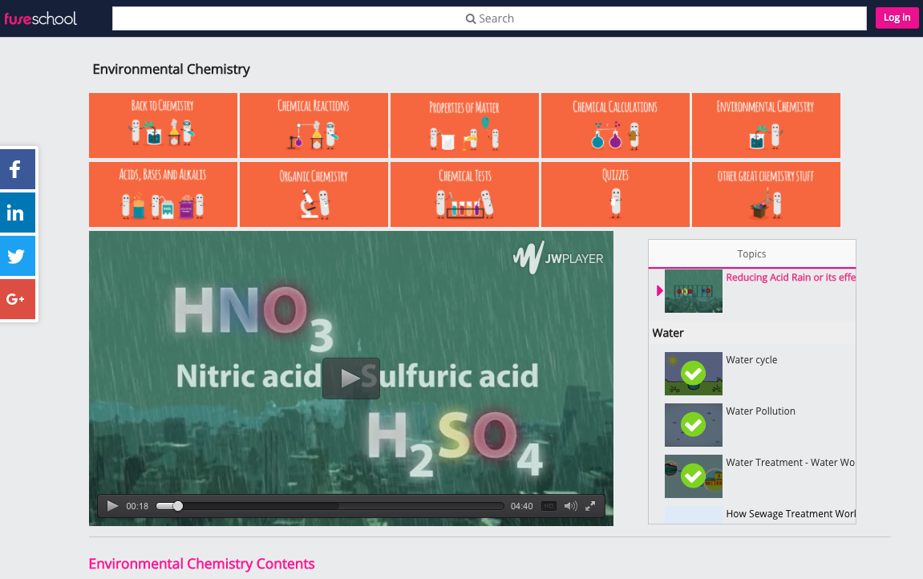
Task: Open the Chemical Tests category tile
Action: coord(464,194)
